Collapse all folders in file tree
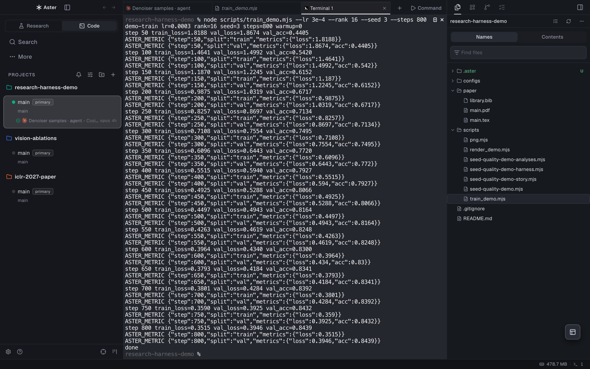 [555, 21]
